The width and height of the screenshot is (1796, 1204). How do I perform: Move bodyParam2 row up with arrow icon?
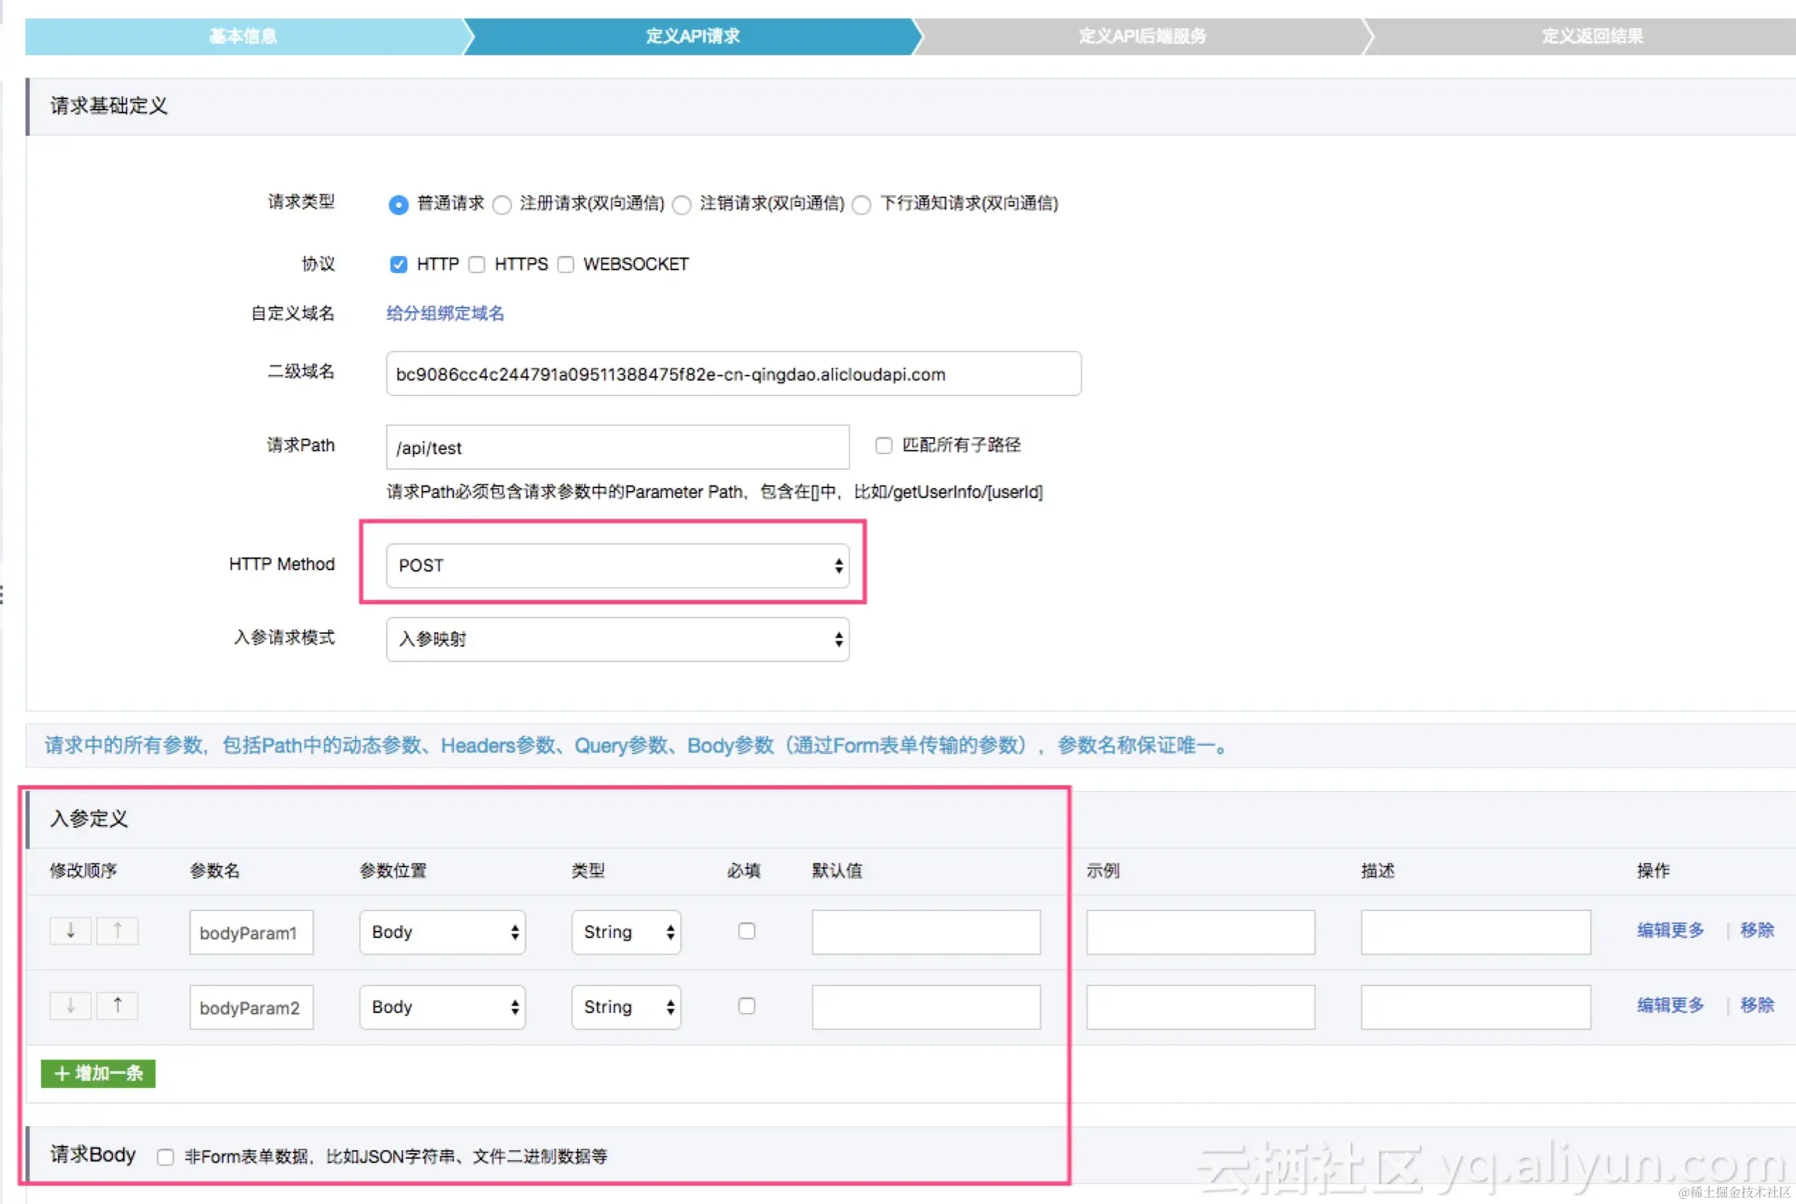117,1006
